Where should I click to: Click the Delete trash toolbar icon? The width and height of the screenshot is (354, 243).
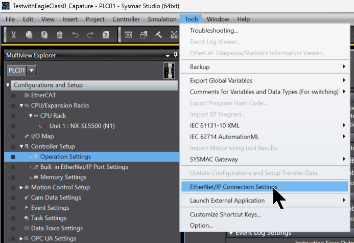(60, 35)
